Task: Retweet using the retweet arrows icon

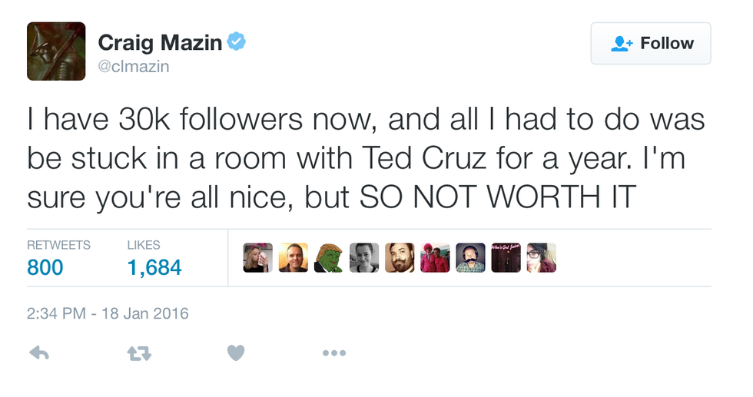Action: (138, 353)
